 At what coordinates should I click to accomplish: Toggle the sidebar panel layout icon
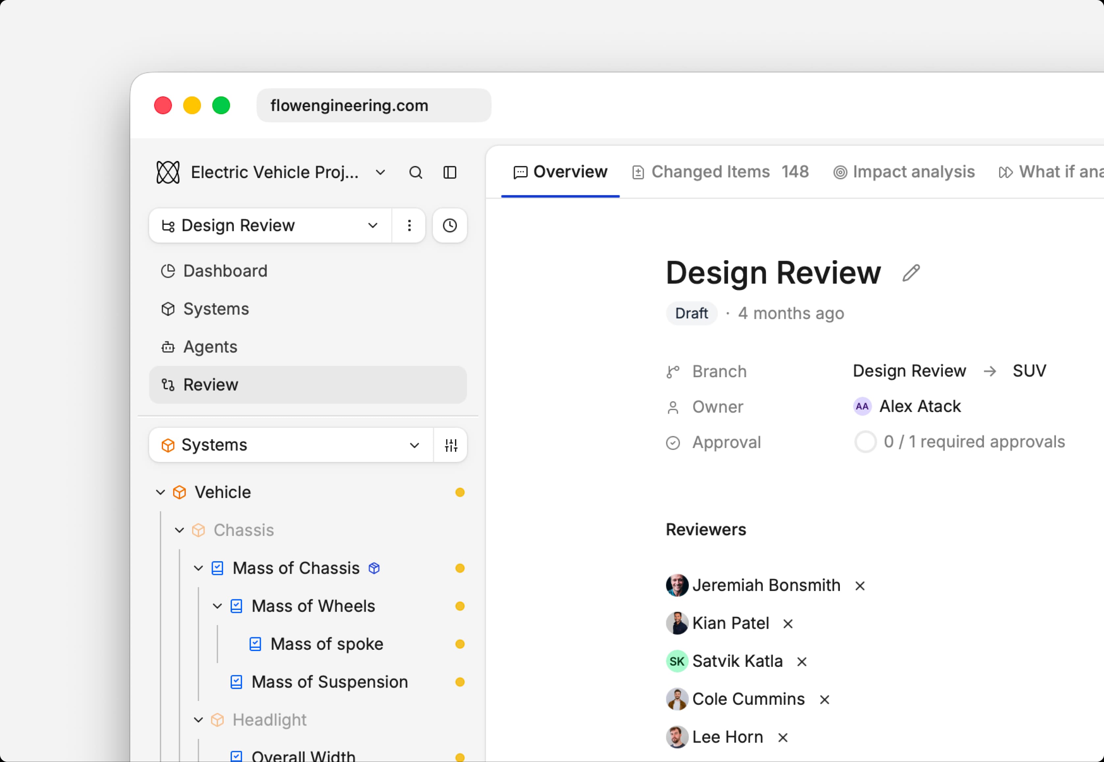[x=450, y=172]
